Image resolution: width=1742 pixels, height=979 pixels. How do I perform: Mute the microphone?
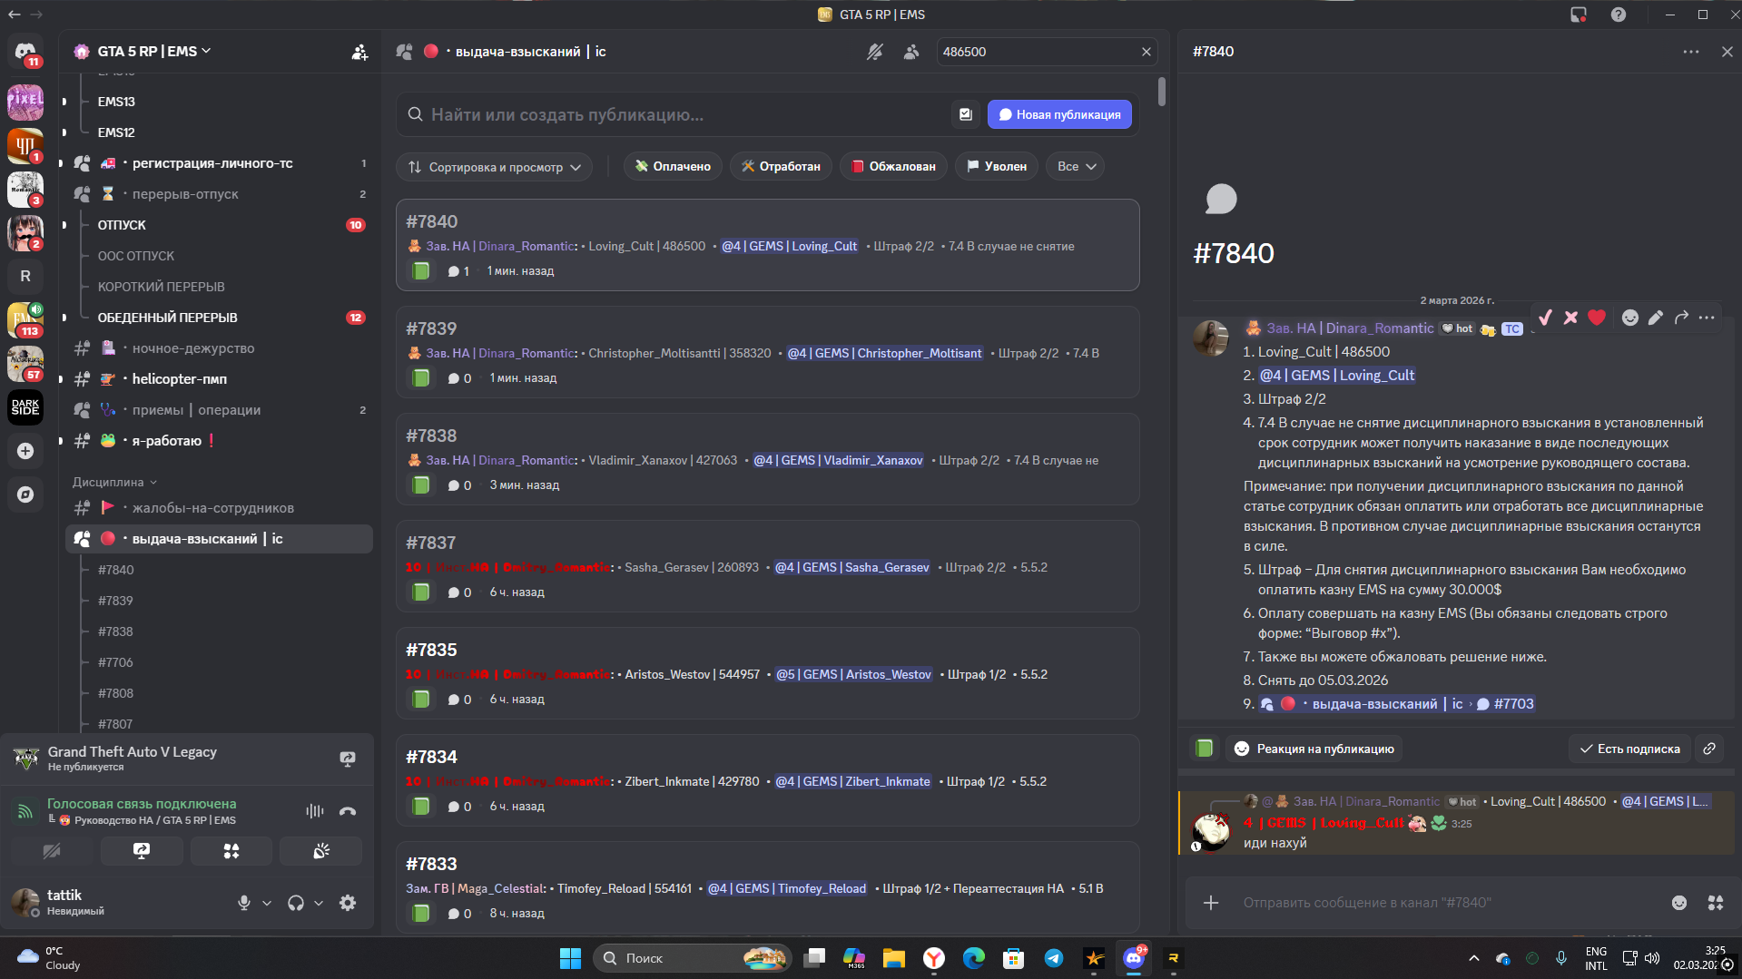pyautogui.click(x=244, y=903)
